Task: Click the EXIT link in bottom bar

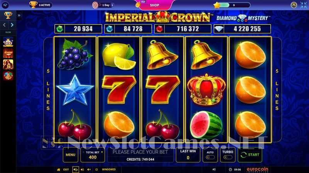Action: pyautogui.click(x=66, y=170)
